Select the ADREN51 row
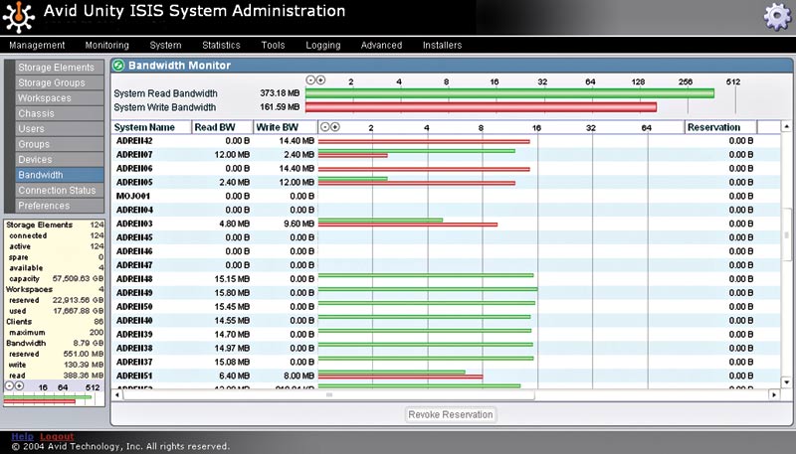 click(446, 376)
